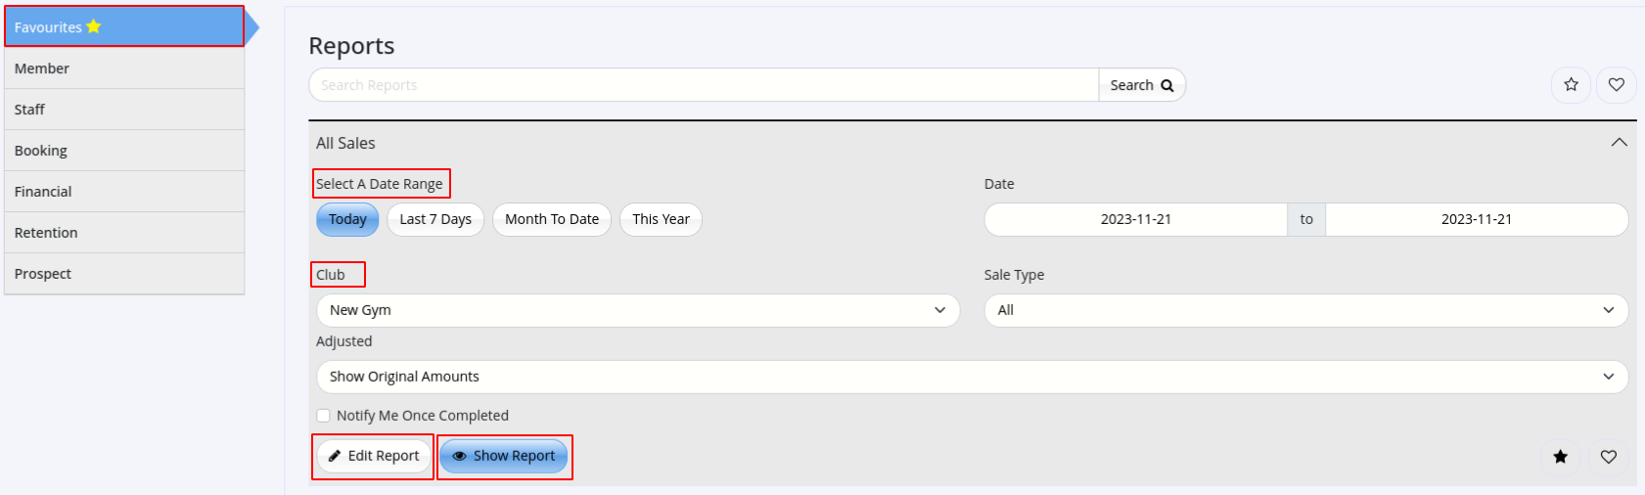Image resolution: width=1645 pixels, height=495 pixels.
Task: Select Last 7 Days range
Action: pyautogui.click(x=435, y=219)
